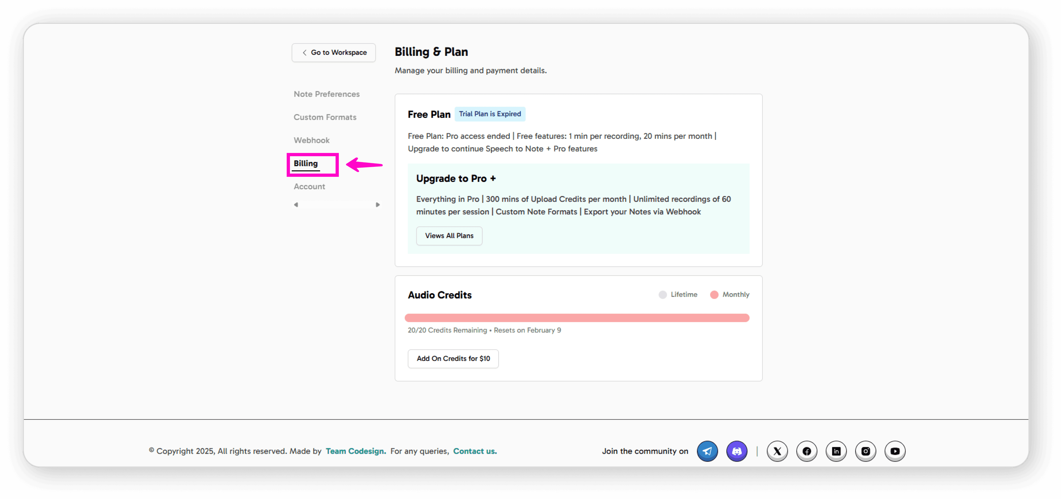
Task: Open the Account settings tab
Action: 309,186
